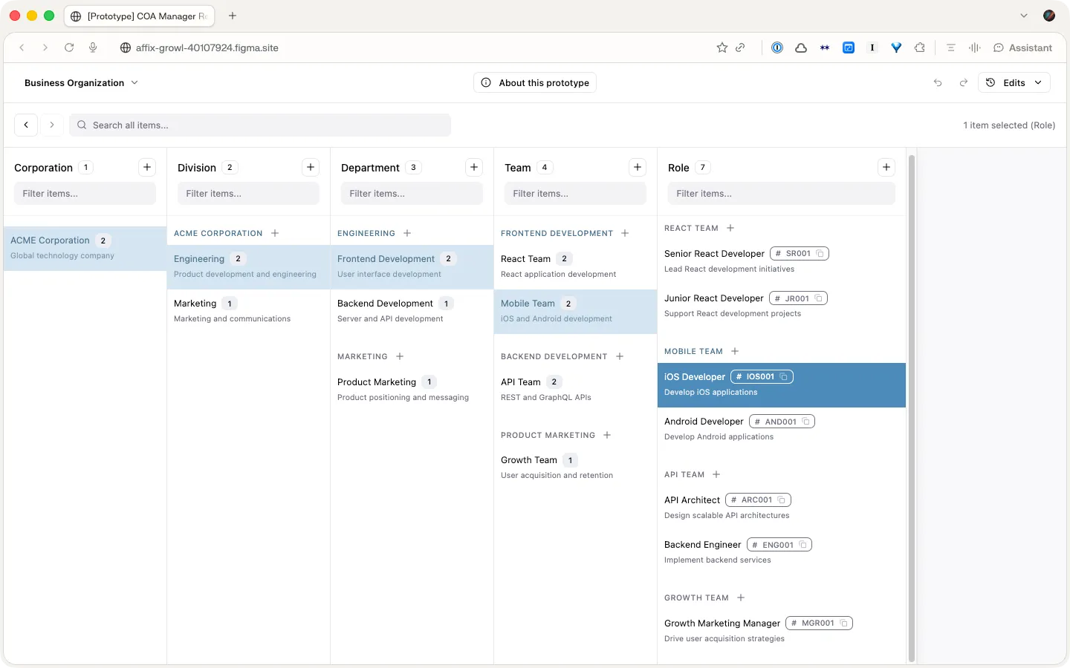Viewport: 1070px width, 668px height.
Task: Select the COA Manager browser tab
Action: pyautogui.click(x=140, y=16)
